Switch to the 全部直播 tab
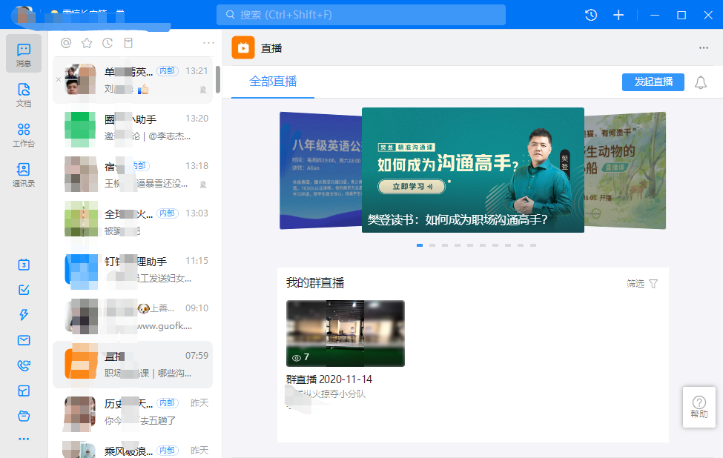 273,82
